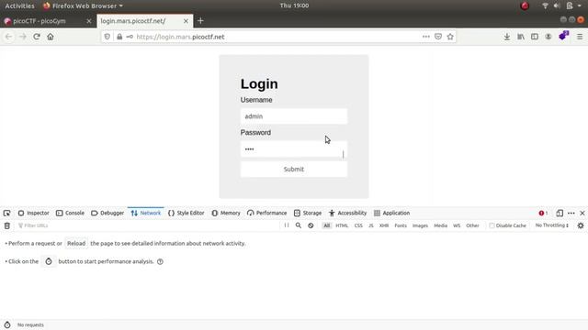Filter requests by Media

click(x=440, y=225)
